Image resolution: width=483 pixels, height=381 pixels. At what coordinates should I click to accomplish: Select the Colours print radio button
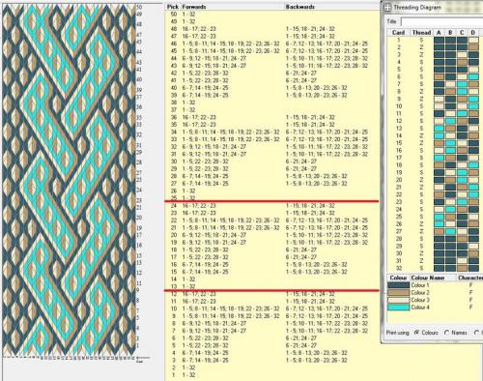pos(416,333)
